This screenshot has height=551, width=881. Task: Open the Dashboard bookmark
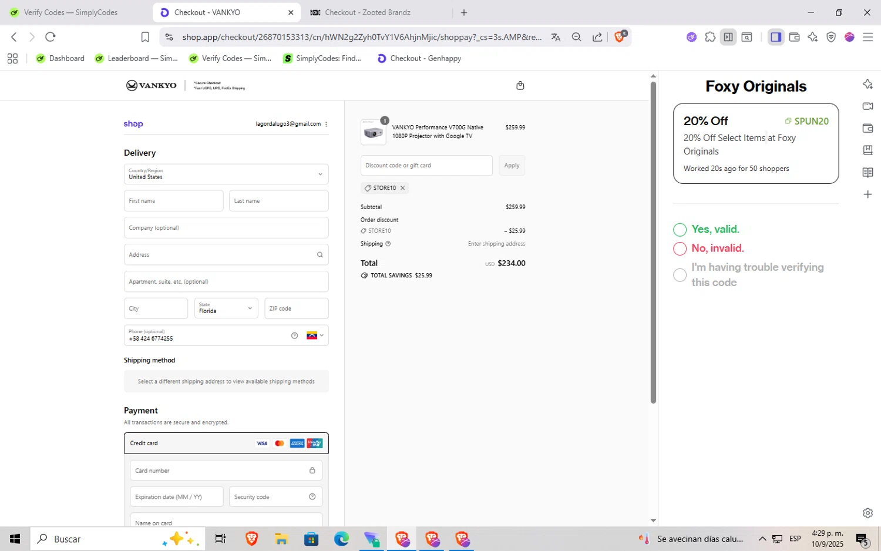pyautogui.click(x=60, y=58)
